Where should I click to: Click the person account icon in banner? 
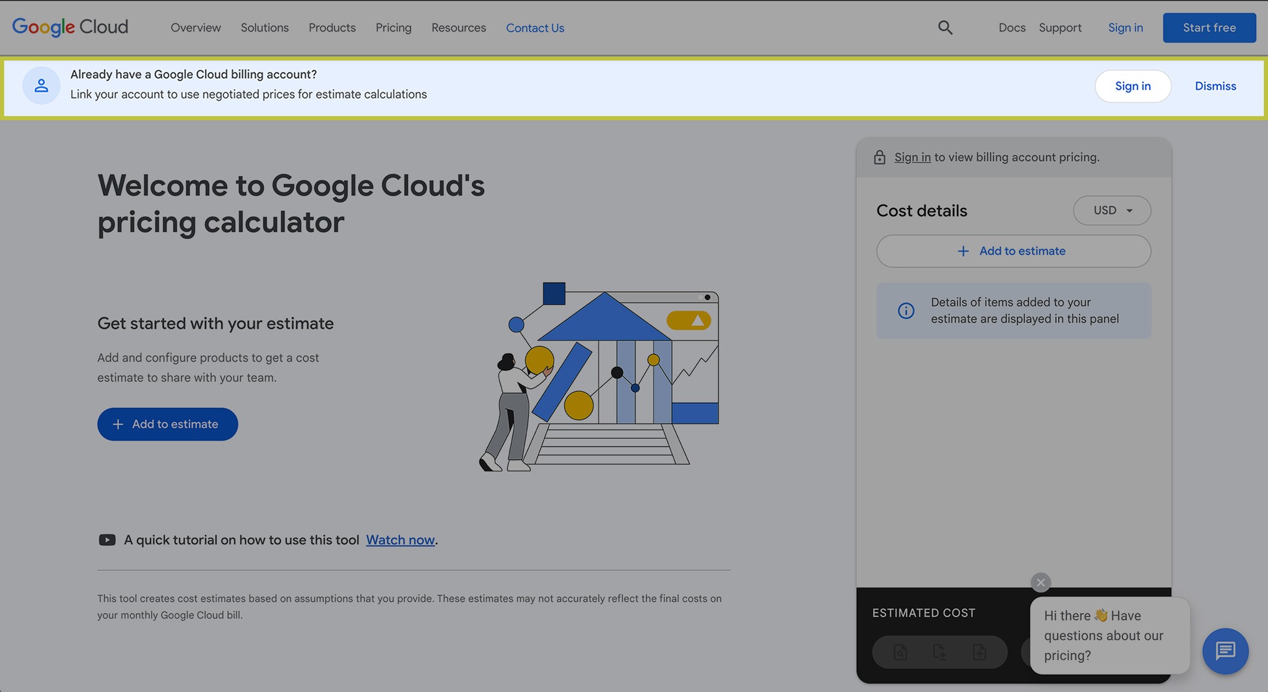pos(41,85)
